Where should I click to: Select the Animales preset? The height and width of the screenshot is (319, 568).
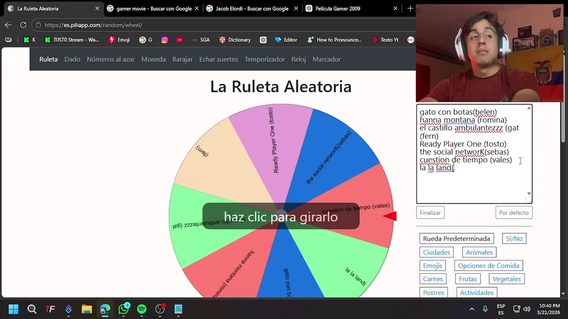coord(479,252)
